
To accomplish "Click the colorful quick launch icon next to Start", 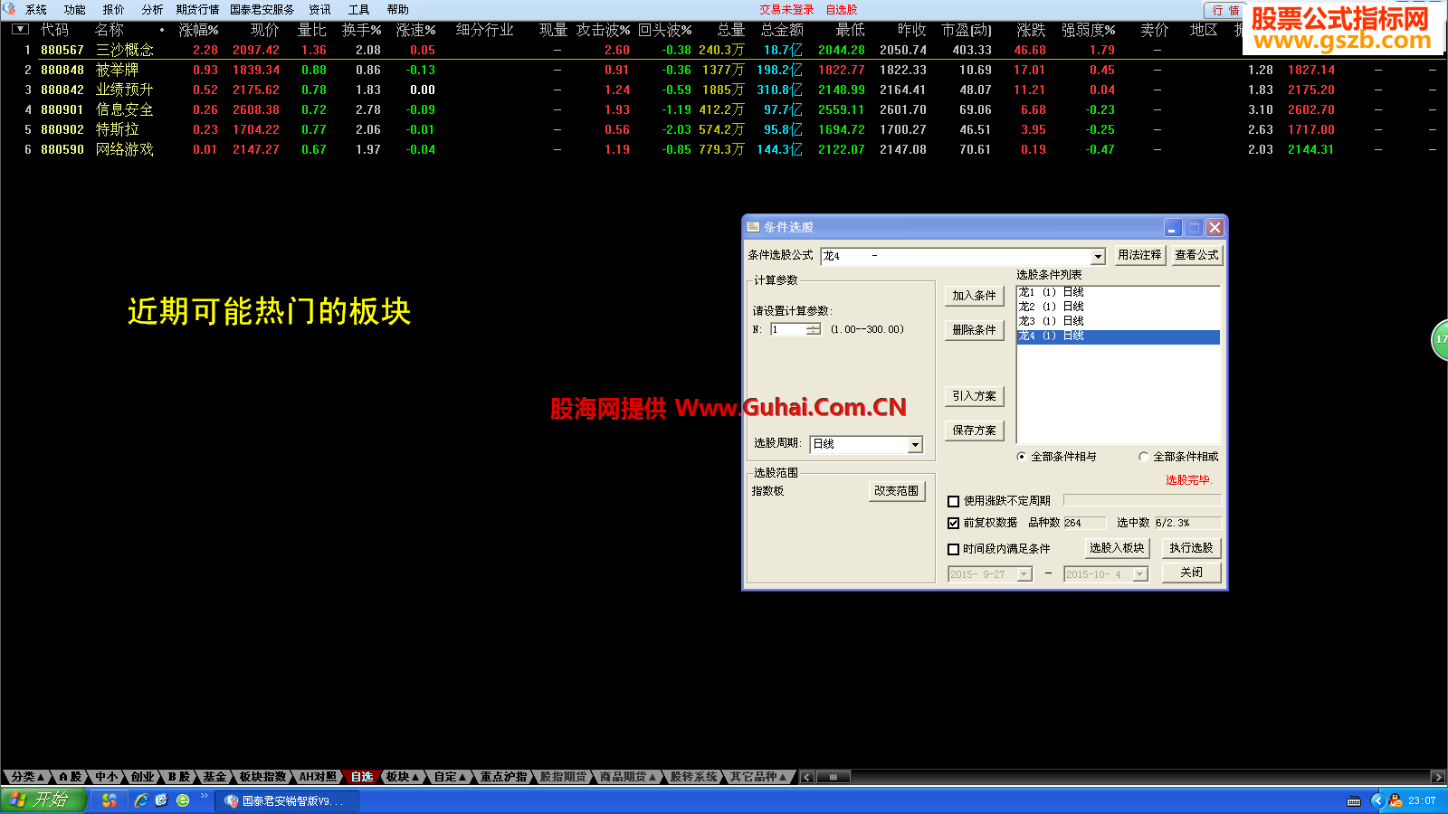I will 110,800.
